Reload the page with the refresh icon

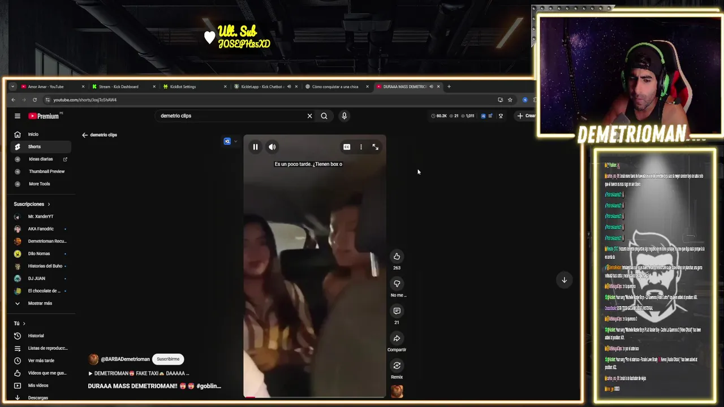[x=35, y=100]
